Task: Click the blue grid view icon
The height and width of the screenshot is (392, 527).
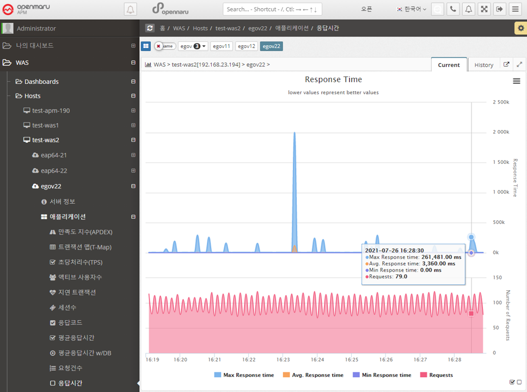Action: (146, 46)
